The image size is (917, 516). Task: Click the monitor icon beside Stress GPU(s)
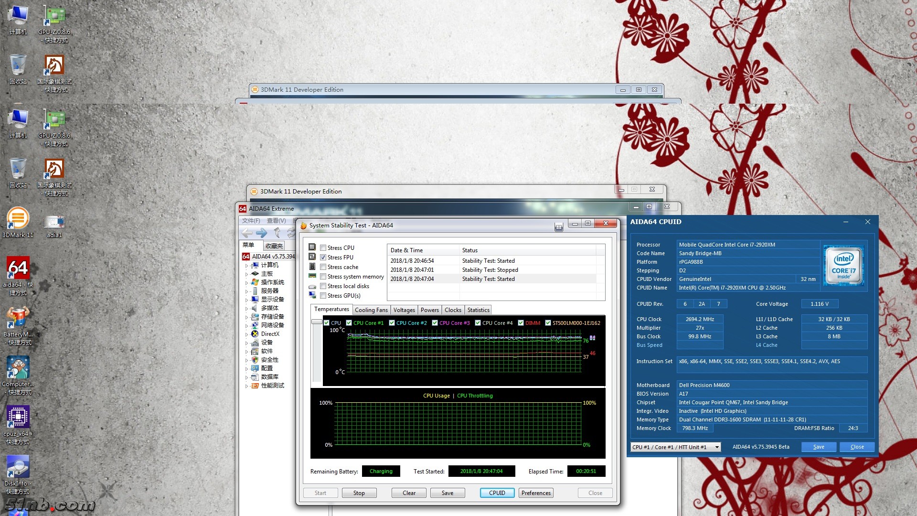[312, 295]
